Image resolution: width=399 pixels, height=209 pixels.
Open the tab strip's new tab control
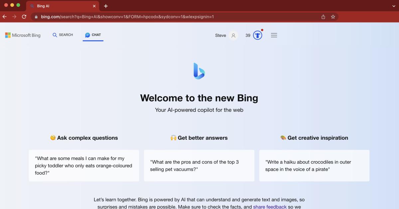[106, 6]
